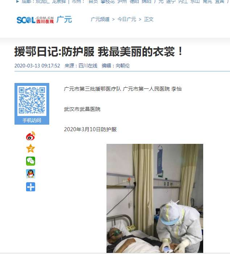This screenshot has width=230, height=254.
Task: Share article to Sina Weibo
Action: coord(31,136)
